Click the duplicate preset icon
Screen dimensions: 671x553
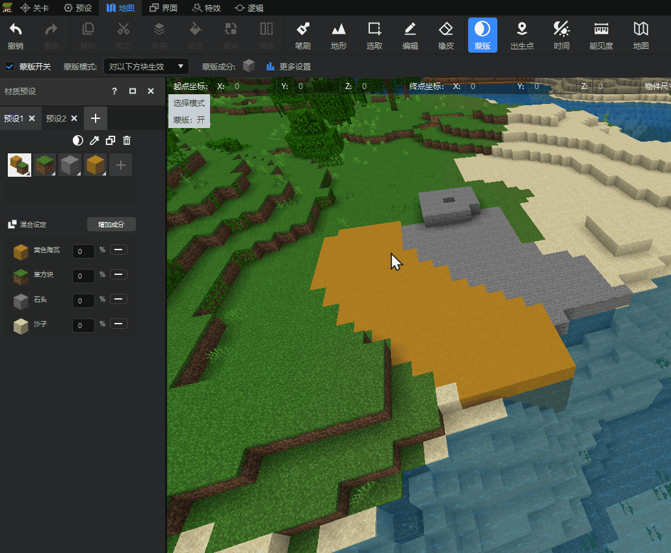pyautogui.click(x=111, y=140)
